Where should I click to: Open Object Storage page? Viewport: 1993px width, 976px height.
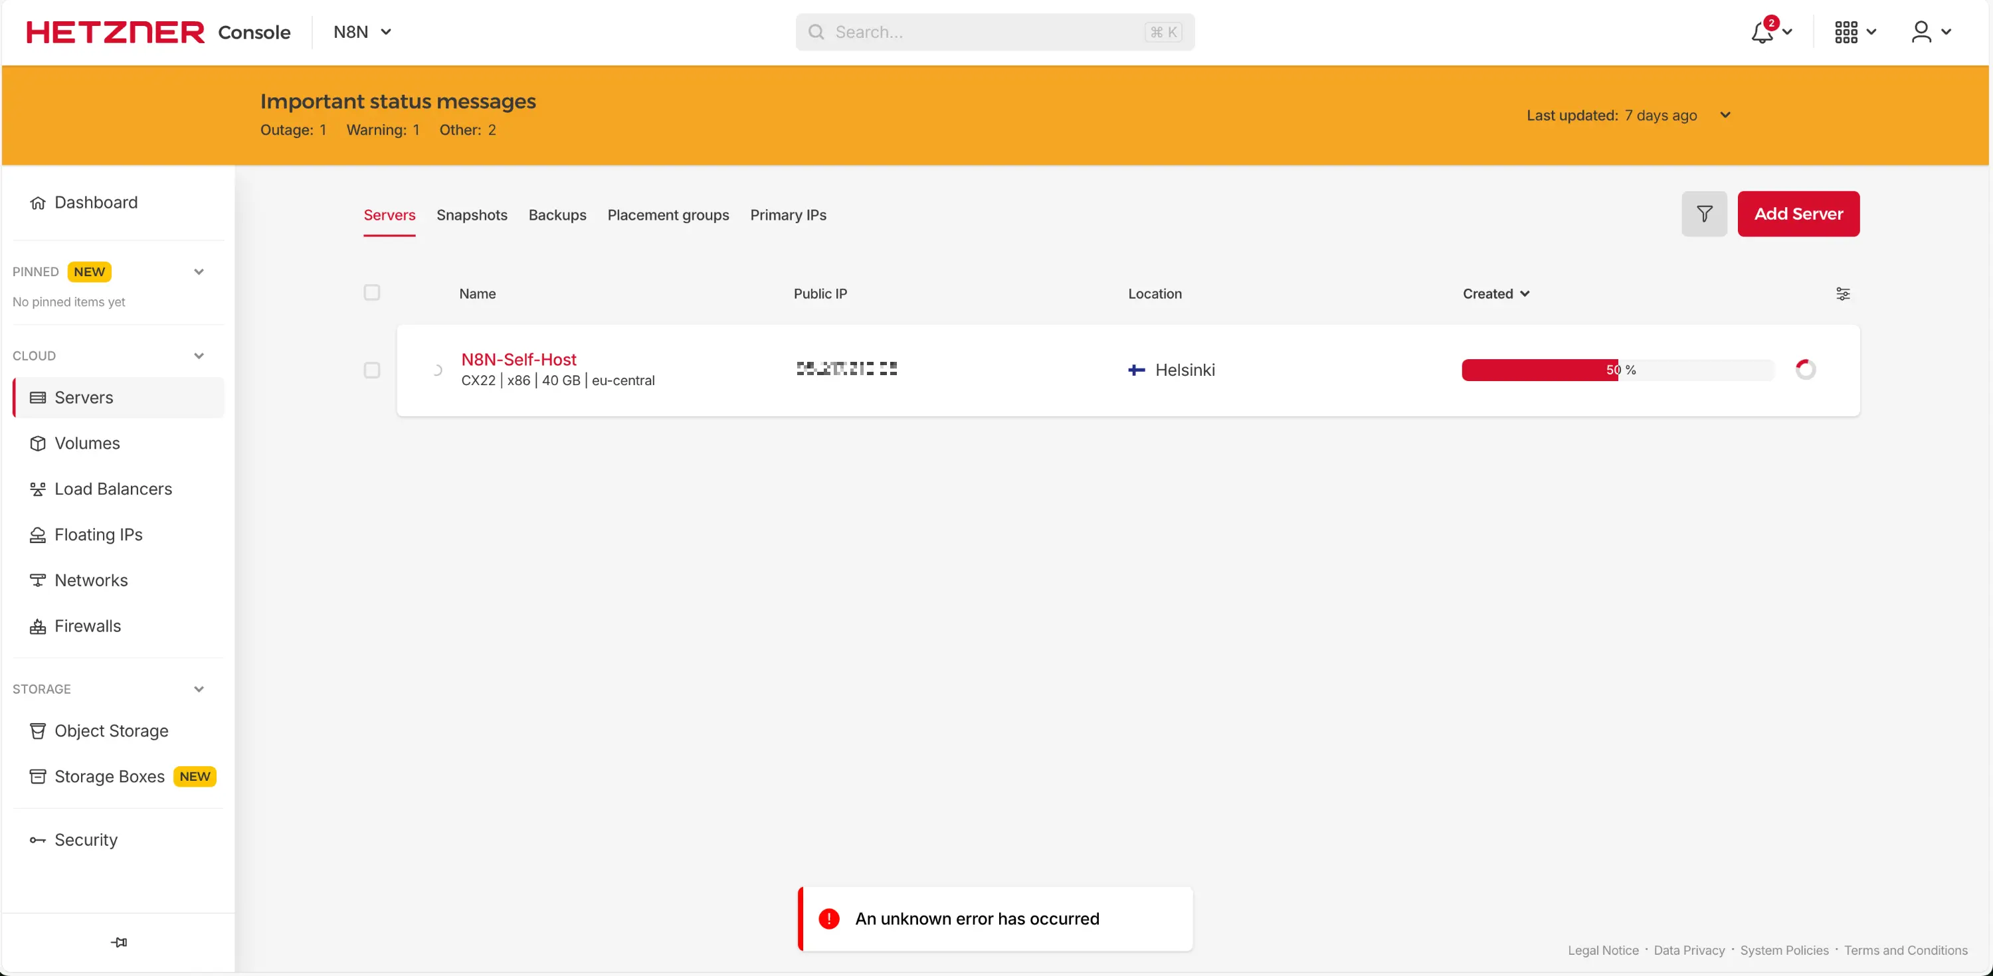(x=111, y=731)
